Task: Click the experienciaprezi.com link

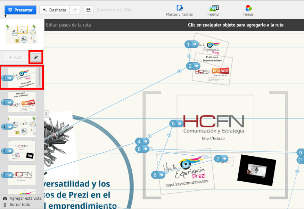Action: (x=187, y=183)
